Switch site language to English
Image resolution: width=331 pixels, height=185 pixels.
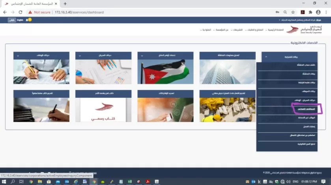pyautogui.click(x=20, y=20)
